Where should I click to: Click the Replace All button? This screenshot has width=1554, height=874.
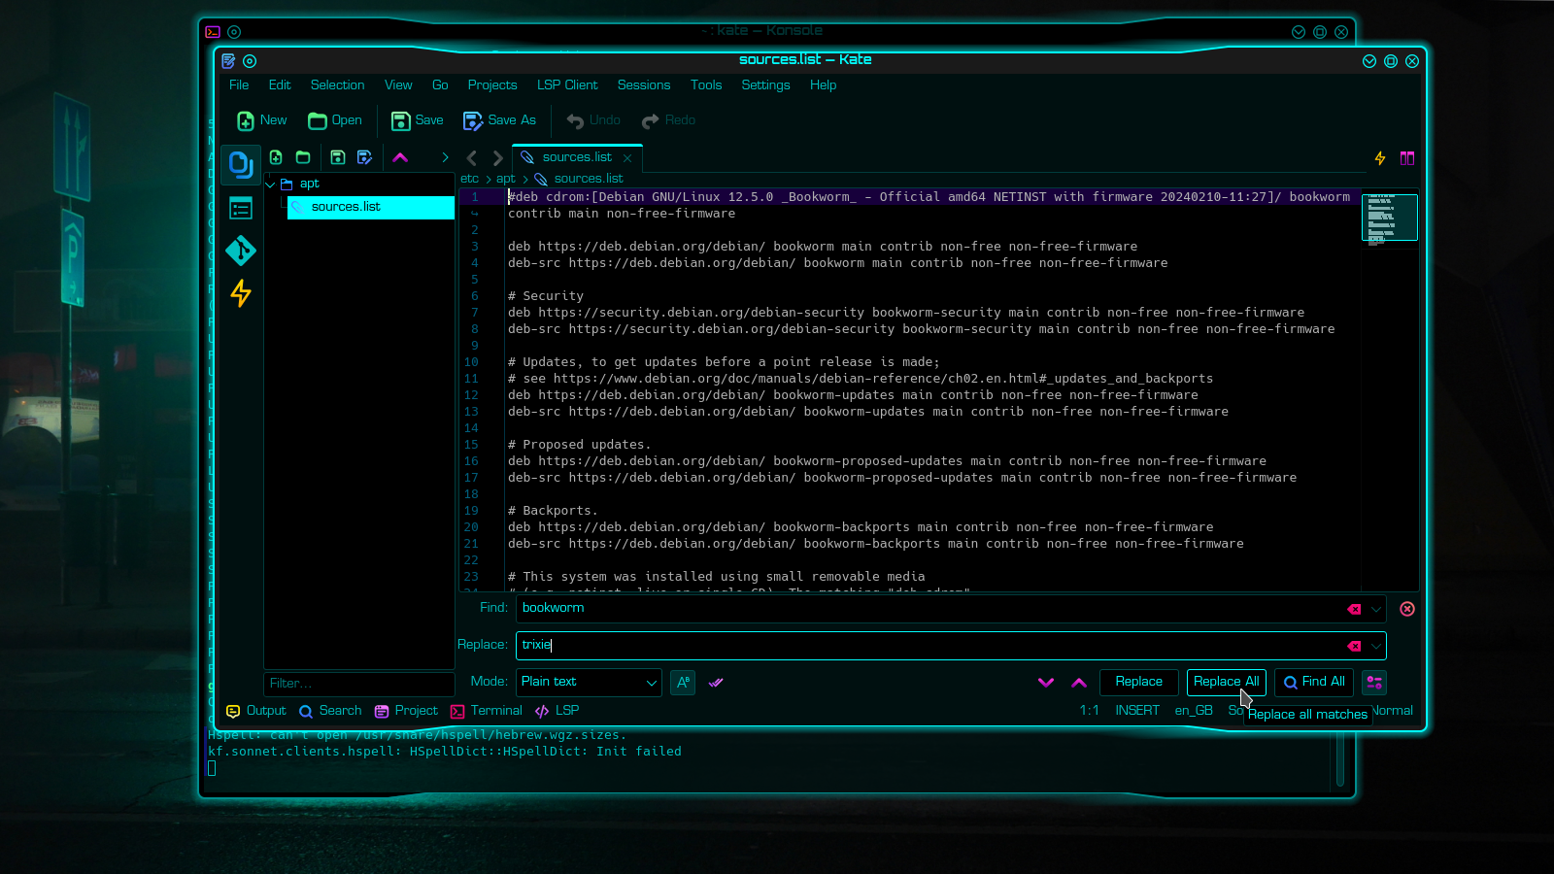pyautogui.click(x=1226, y=683)
